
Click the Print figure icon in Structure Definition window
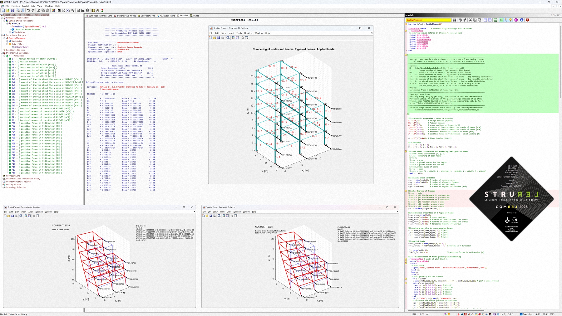pyautogui.click(x=223, y=38)
